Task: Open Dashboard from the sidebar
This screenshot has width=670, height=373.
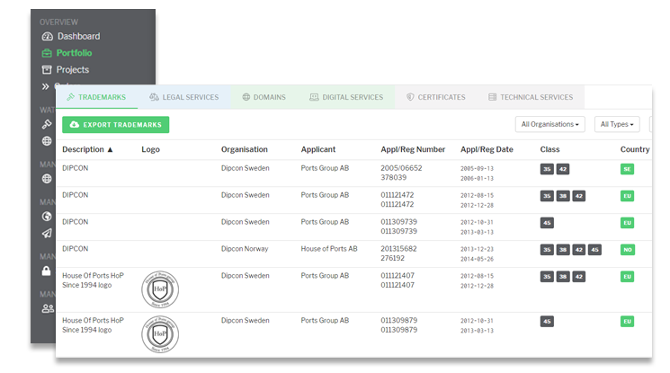Action: [x=77, y=37]
